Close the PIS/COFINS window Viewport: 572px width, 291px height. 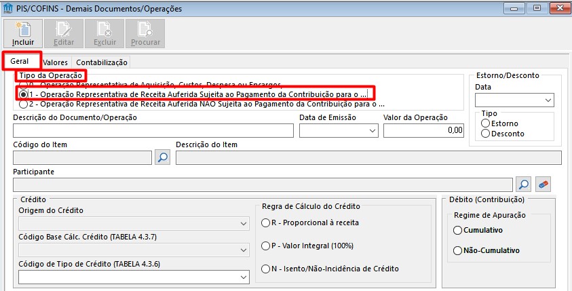(x=558, y=8)
